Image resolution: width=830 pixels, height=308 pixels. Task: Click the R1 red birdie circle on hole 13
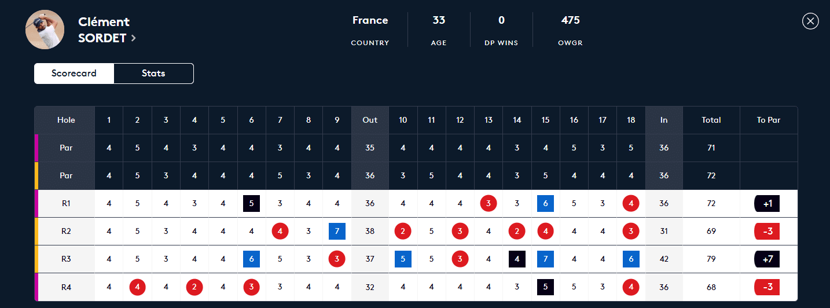click(489, 204)
